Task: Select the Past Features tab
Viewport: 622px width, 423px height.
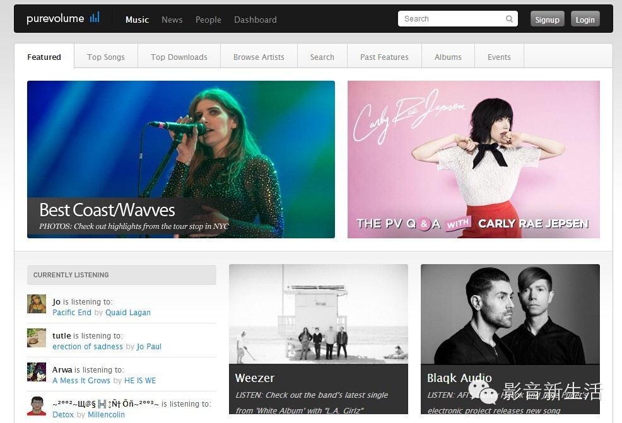Action: [x=384, y=57]
